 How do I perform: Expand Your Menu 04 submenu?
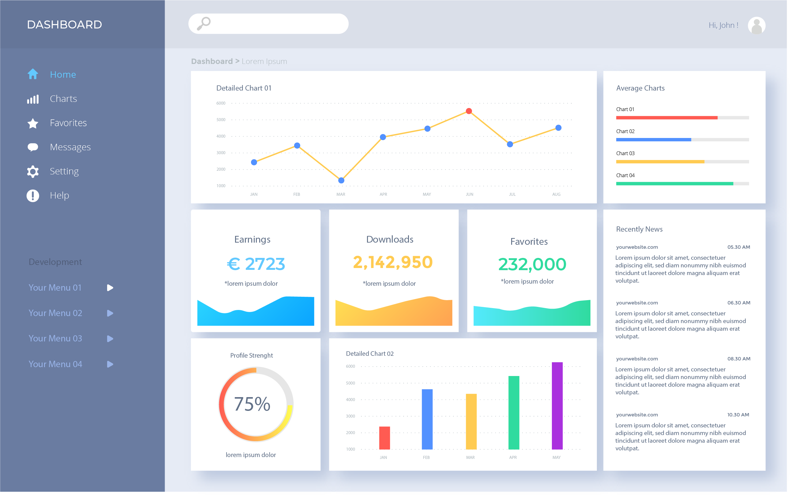click(x=110, y=364)
